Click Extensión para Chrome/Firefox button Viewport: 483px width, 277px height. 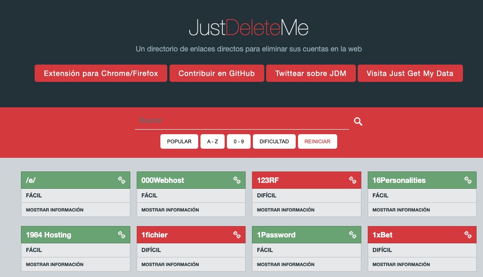click(x=101, y=73)
